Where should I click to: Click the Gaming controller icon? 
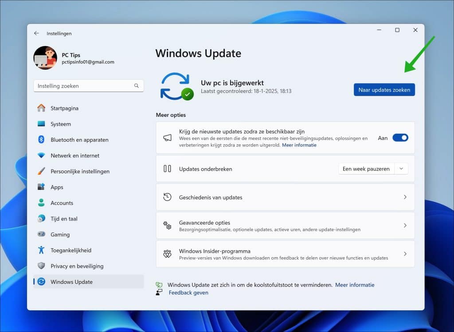click(x=41, y=234)
